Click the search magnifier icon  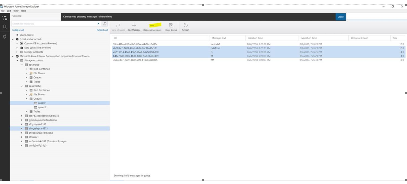tap(104, 24)
